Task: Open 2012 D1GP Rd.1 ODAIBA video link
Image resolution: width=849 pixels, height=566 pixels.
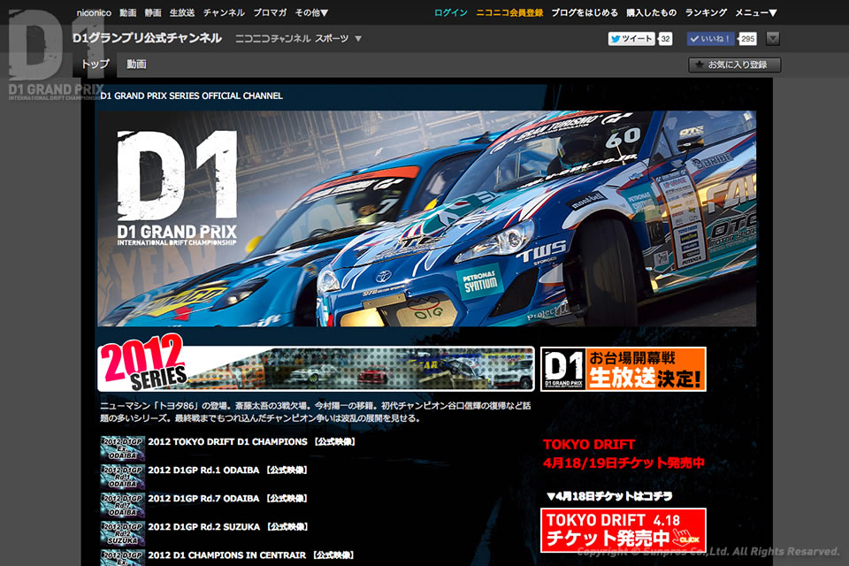Action: click(x=228, y=470)
